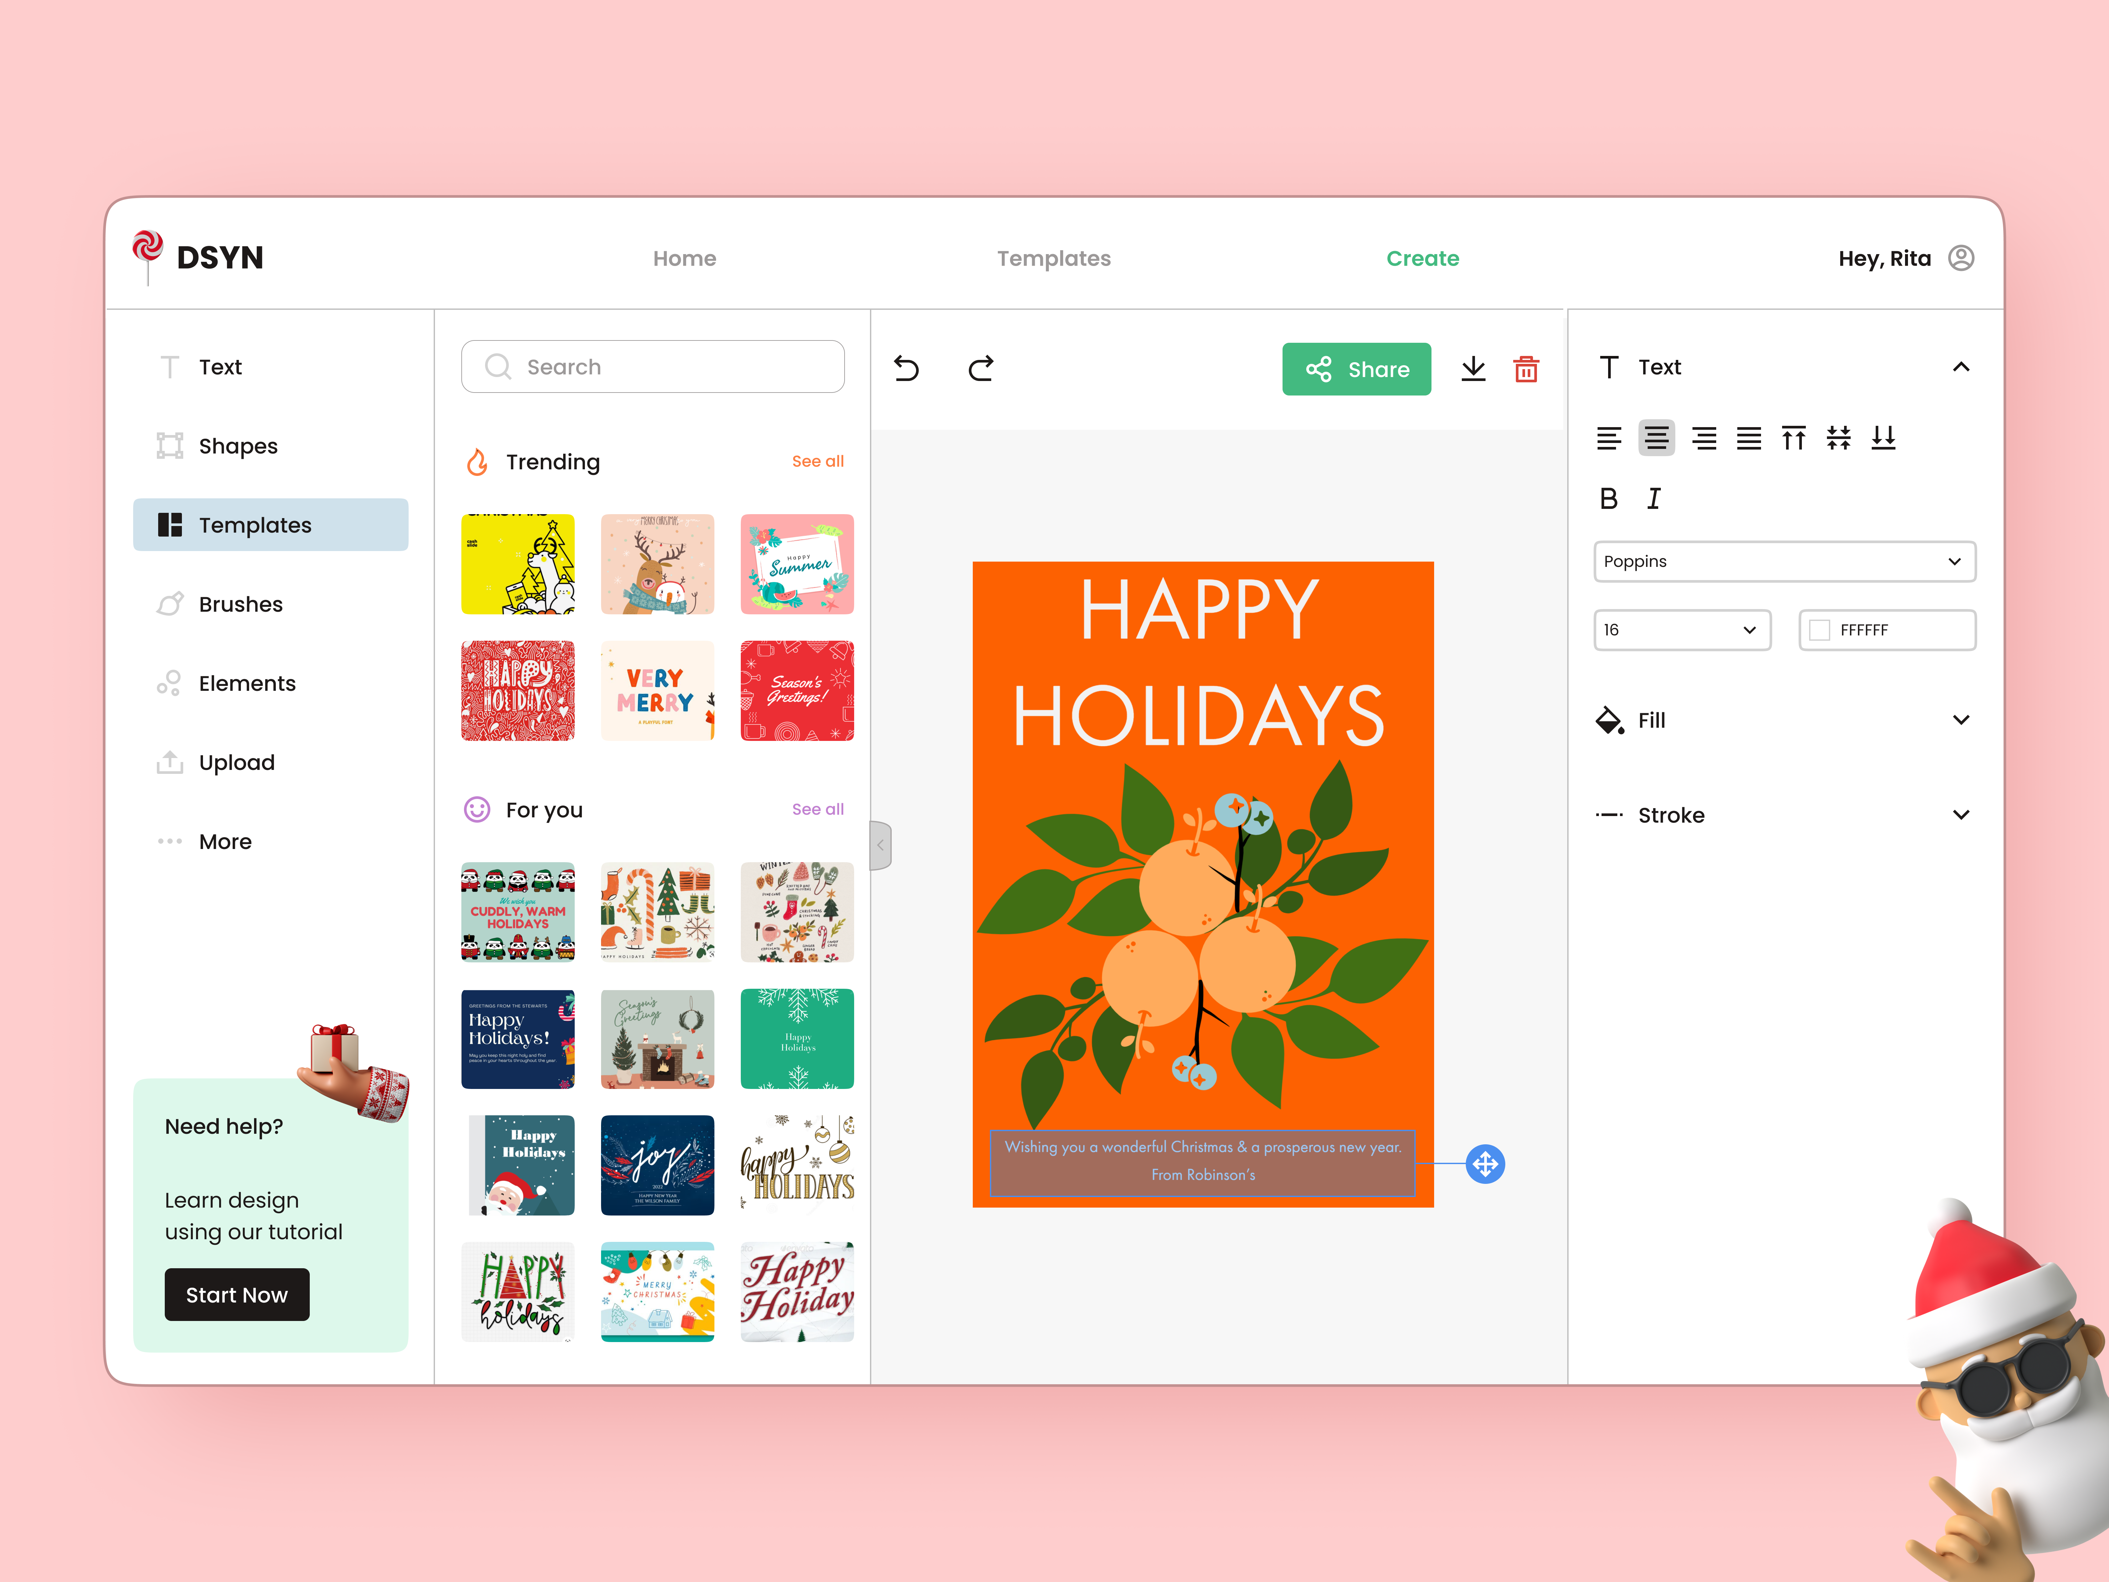
Task: Click the redo arrow icon
Action: point(981,368)
